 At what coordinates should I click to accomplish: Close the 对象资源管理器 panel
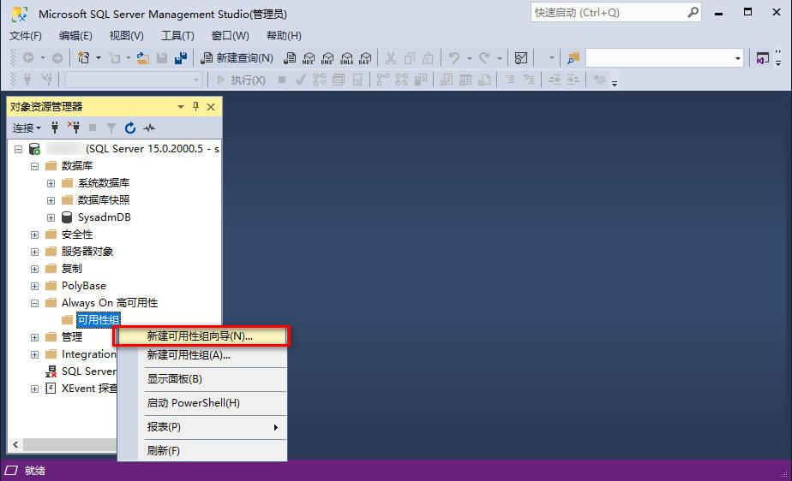tap(211, 107)
